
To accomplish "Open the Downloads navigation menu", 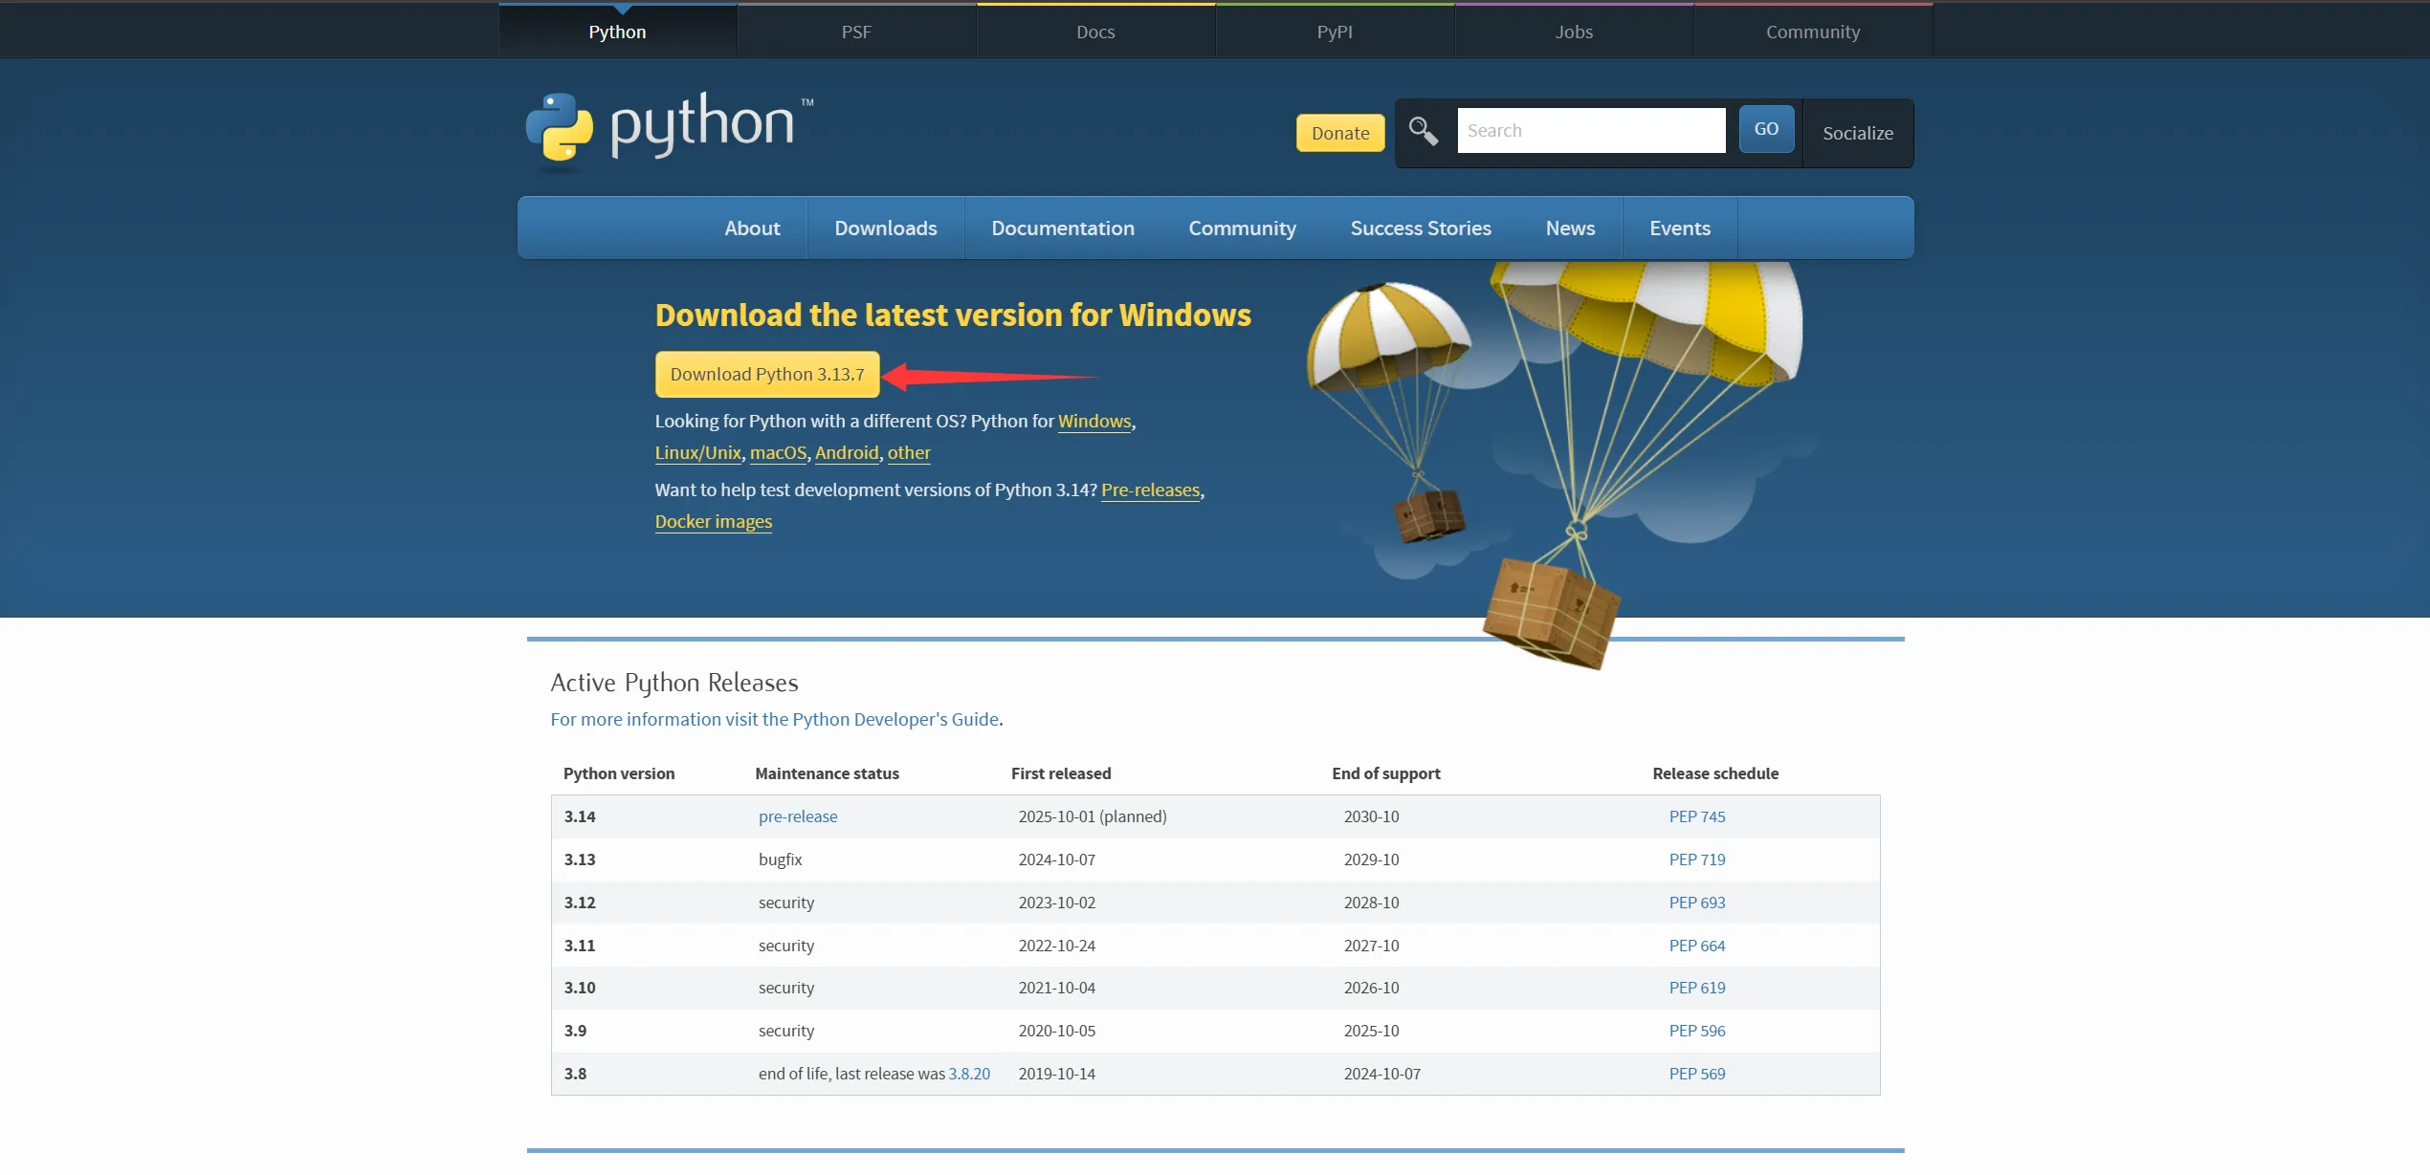I will tap(886, 228).
